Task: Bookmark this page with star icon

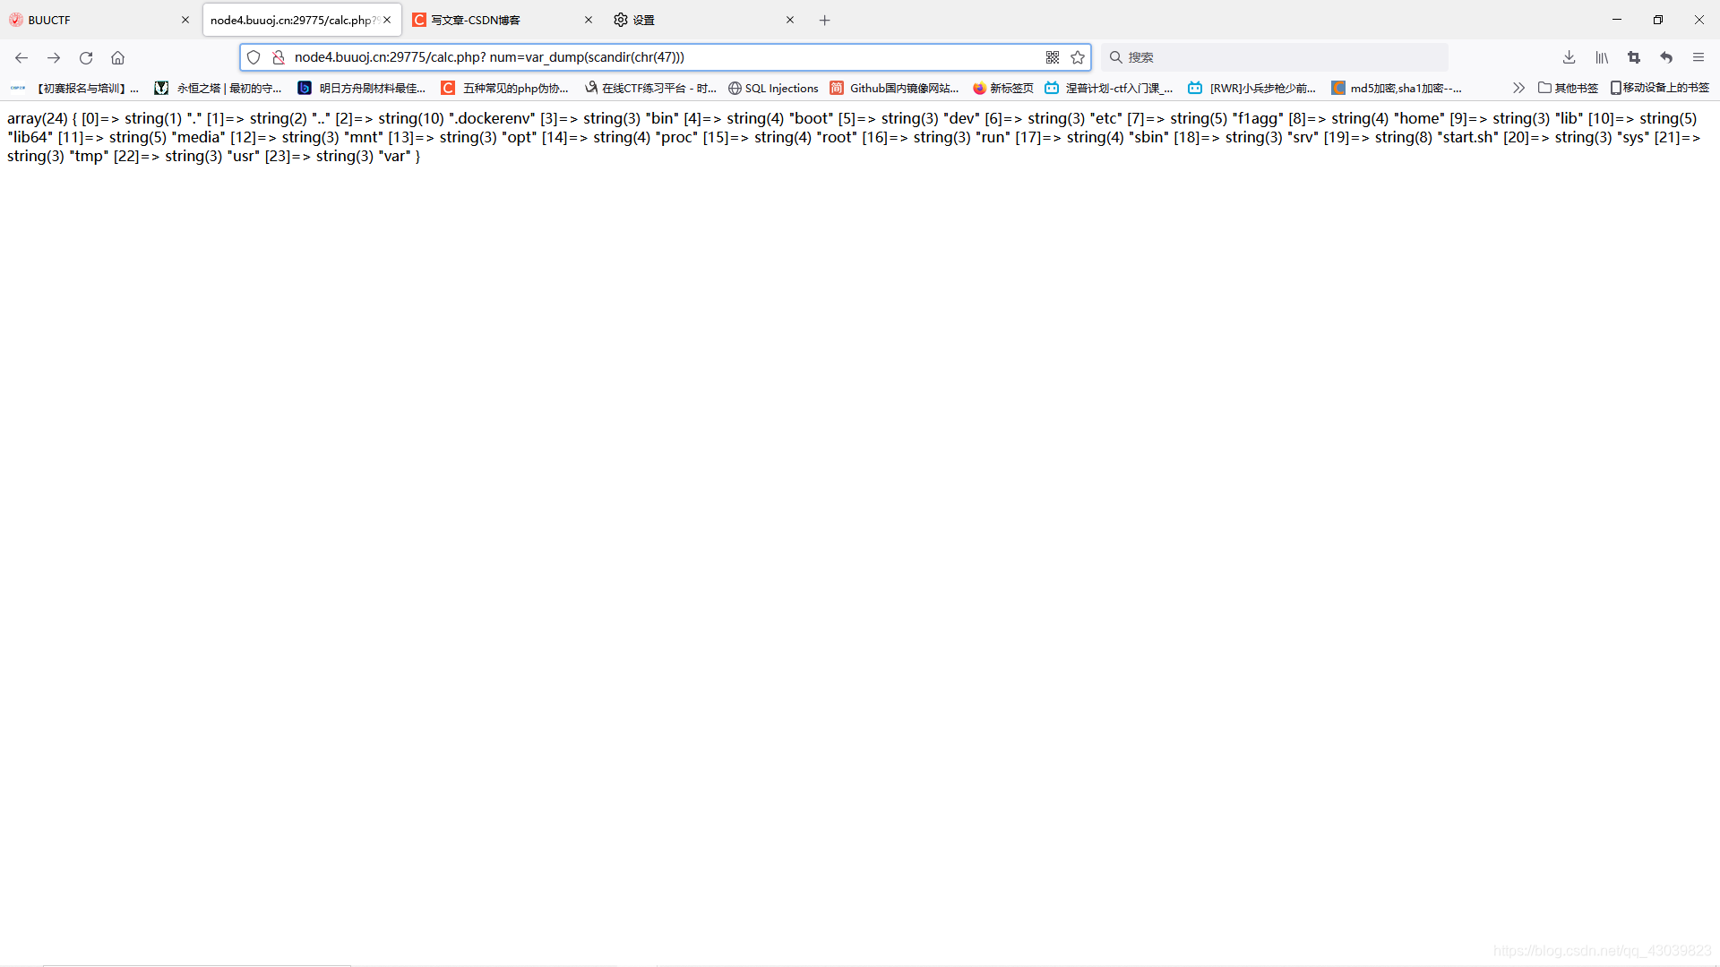Action: (x=1078, y=57)
